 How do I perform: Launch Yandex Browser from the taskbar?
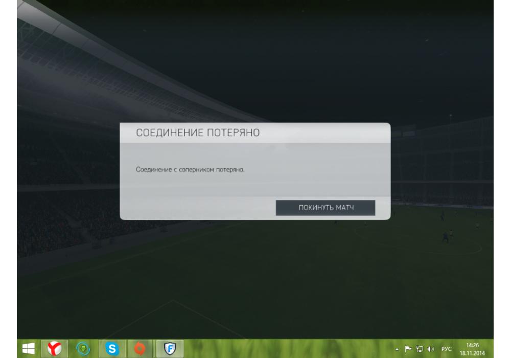click(55, 349)
